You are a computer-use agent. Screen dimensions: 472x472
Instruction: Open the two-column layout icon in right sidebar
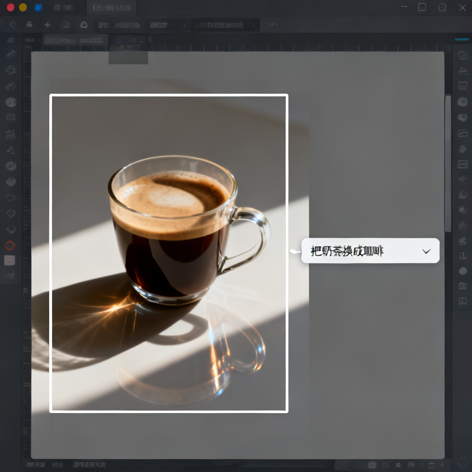point(463,301)
